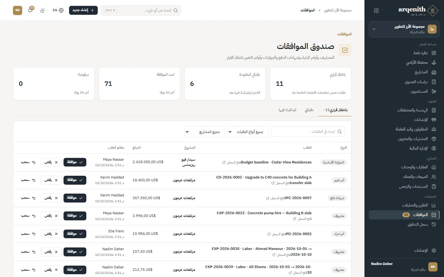Click مجموعة الأرز للتطوير in the breadcrumb

point(338,10)
